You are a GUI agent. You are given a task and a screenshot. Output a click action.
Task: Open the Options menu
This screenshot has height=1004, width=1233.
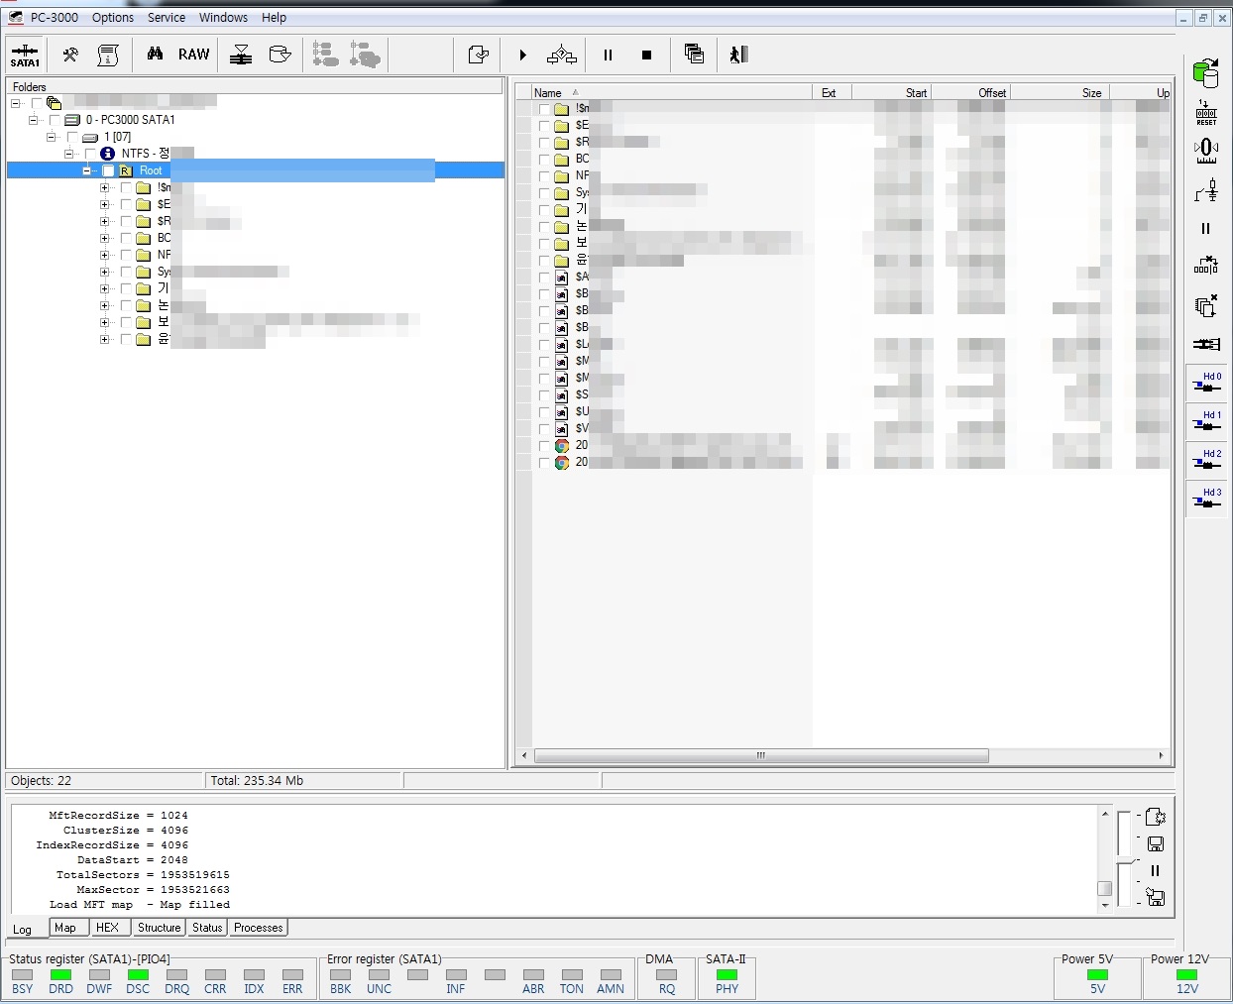[113, 18]
